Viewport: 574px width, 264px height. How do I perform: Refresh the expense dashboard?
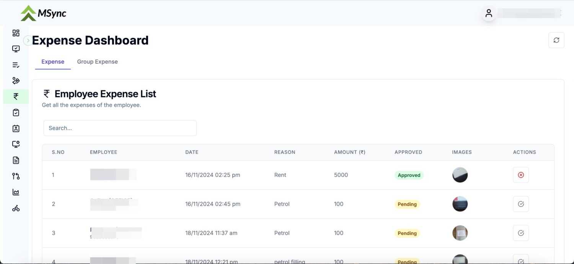point(556,40)
